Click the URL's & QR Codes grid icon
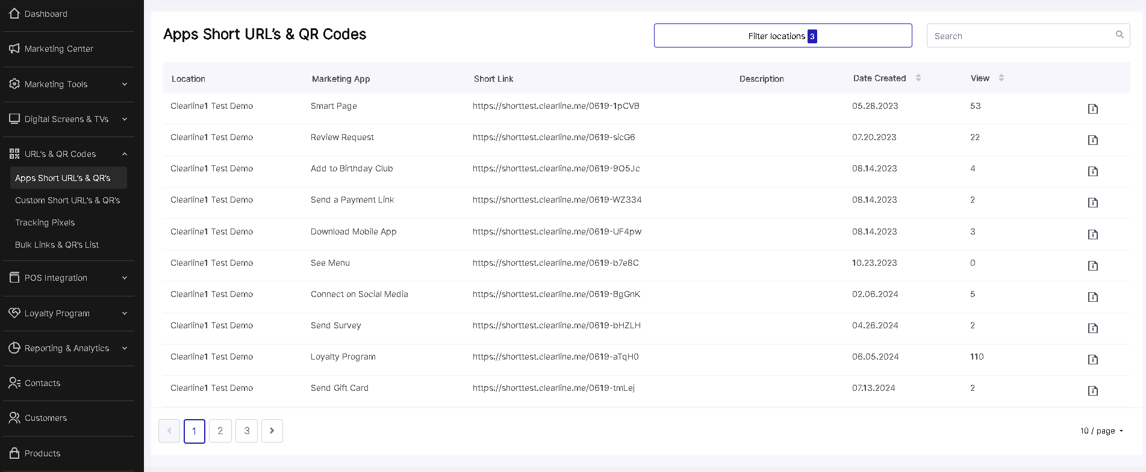 point(14,153)
